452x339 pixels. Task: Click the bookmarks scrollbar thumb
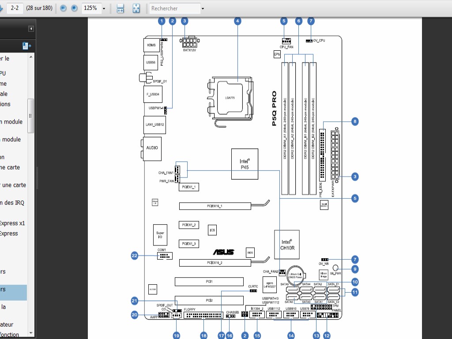31,116
